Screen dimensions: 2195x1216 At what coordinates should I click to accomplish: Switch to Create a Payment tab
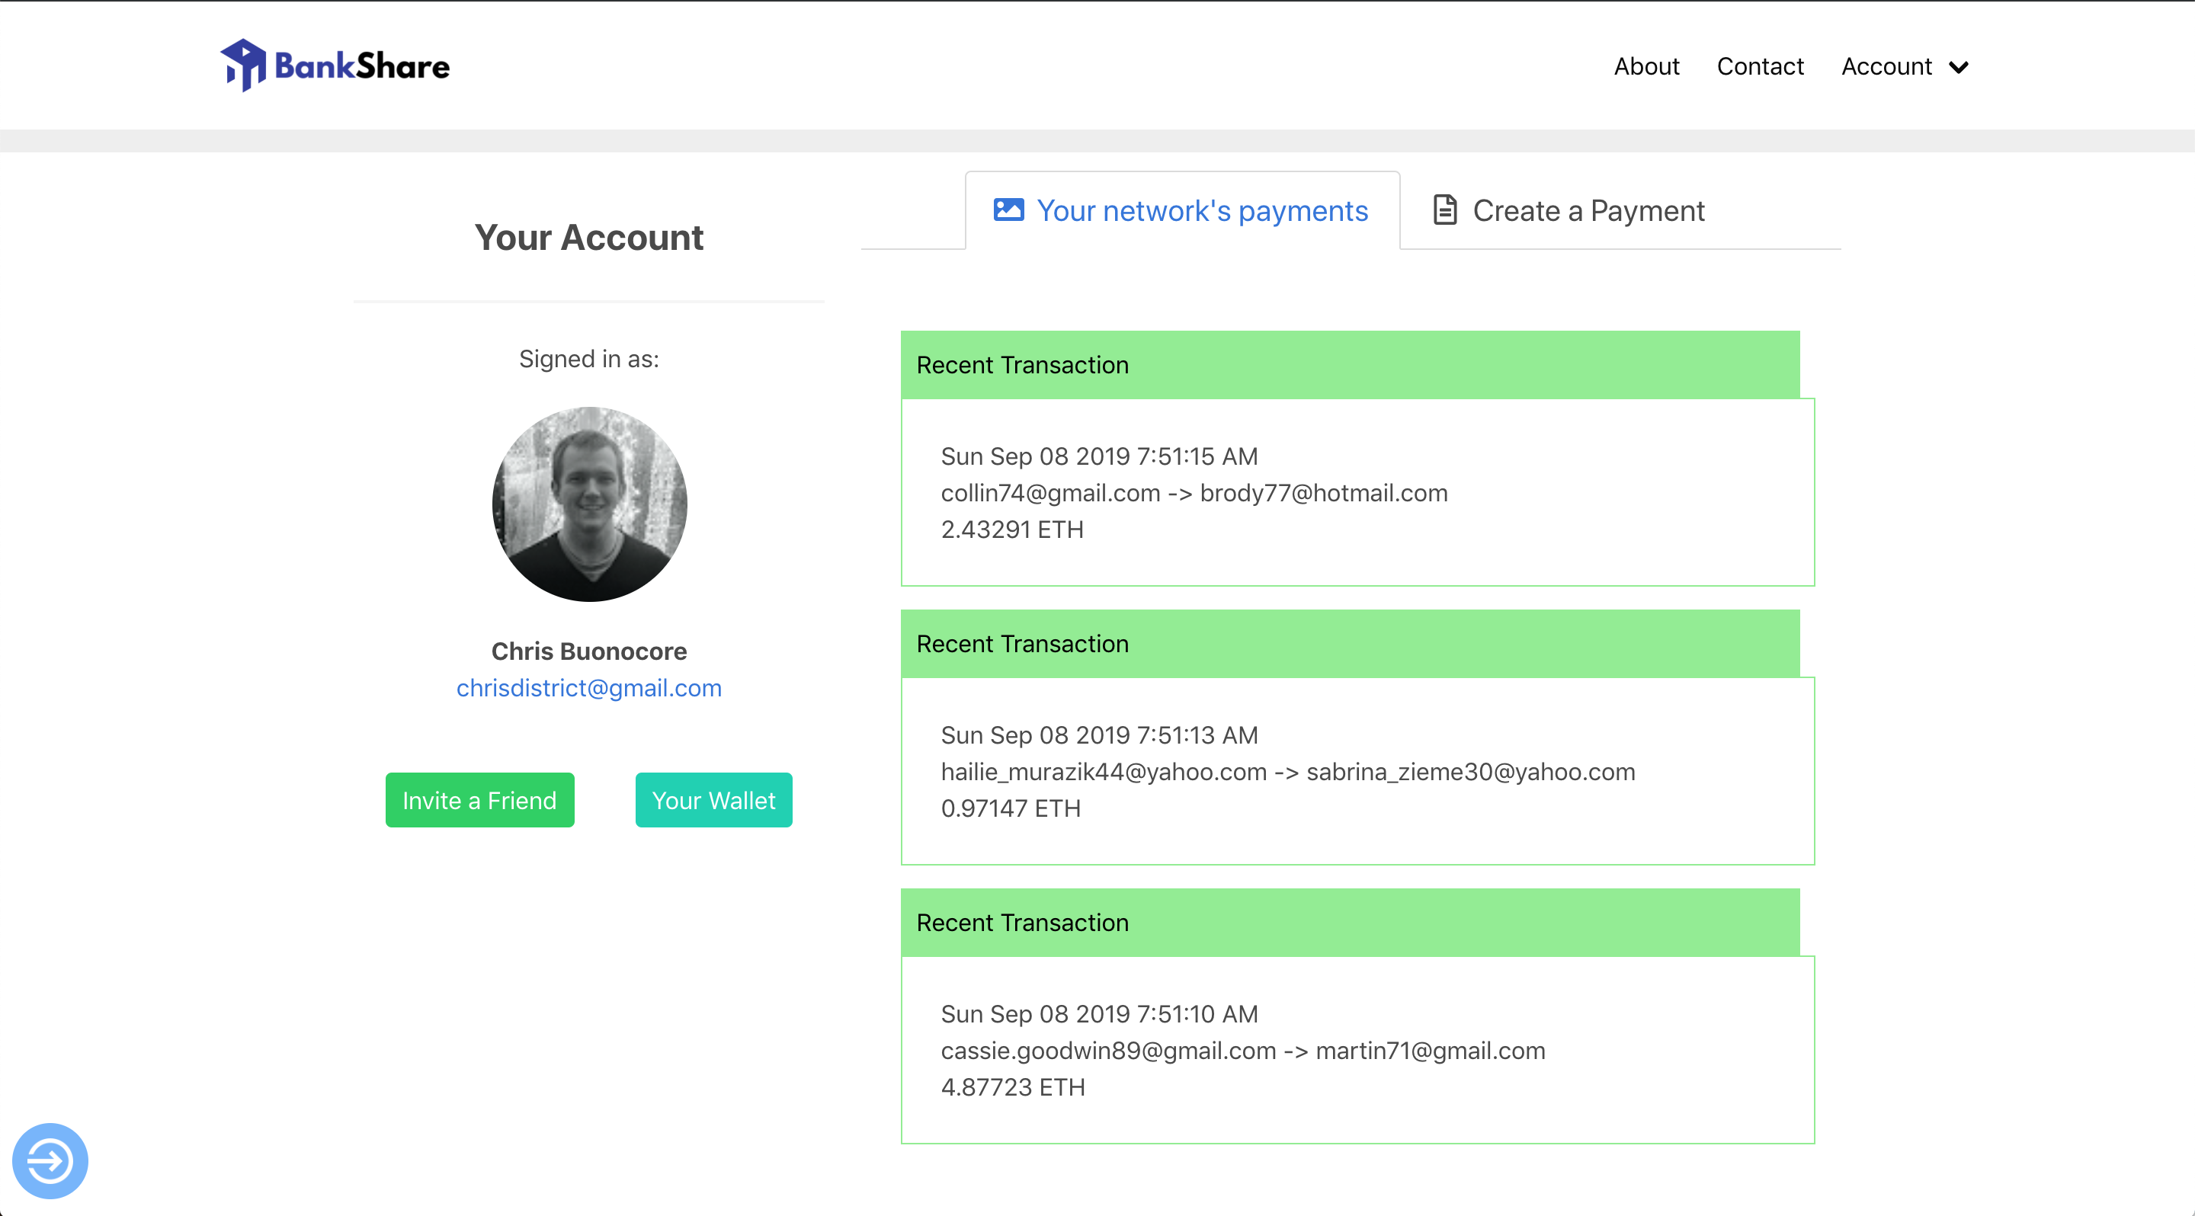pos(1588,210)
